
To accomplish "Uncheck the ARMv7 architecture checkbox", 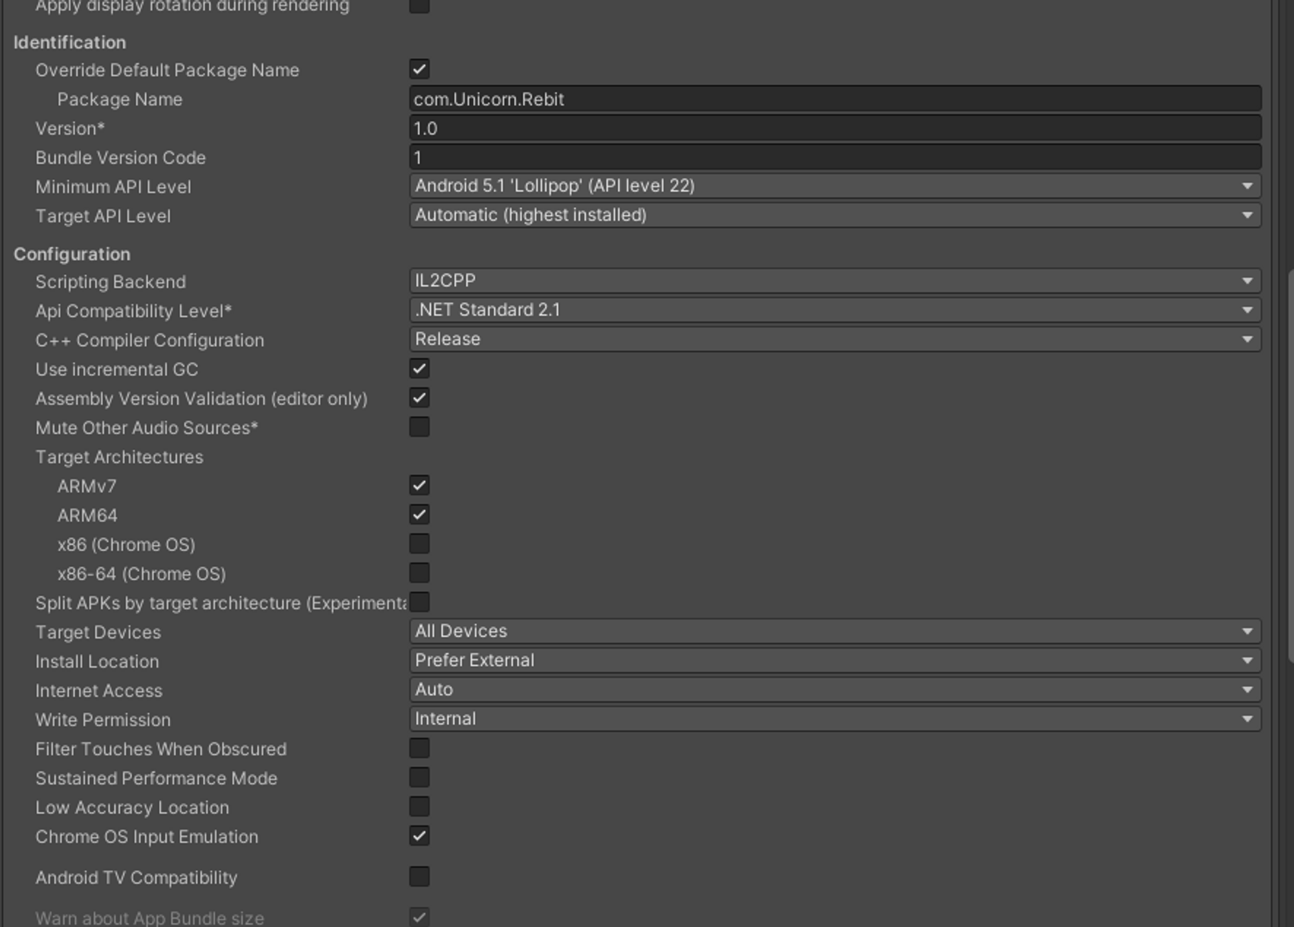I will click(419, 485).
